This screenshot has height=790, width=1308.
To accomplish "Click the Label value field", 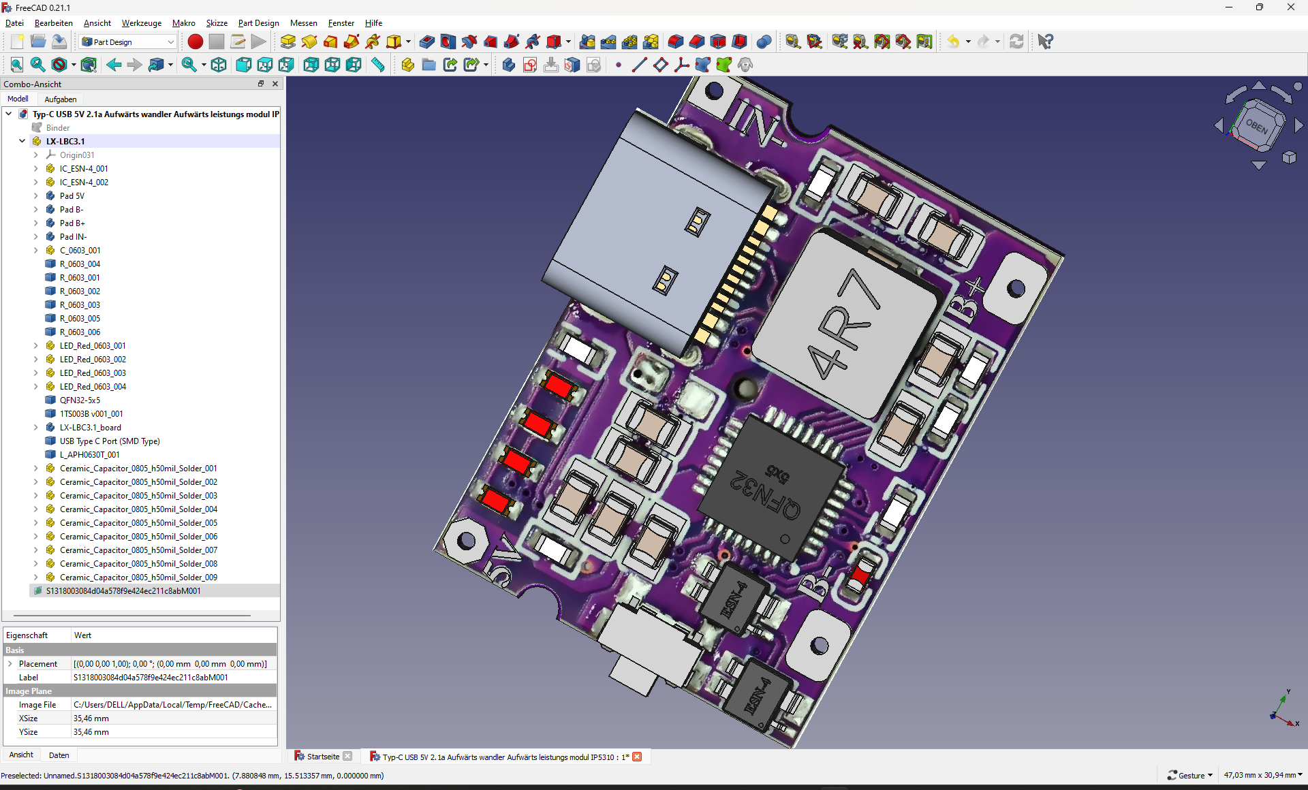I will (x=174, y=677).
